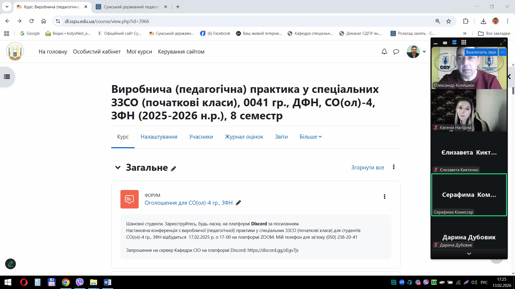Bookmark this page with the star icon
The image size is (515, 289).
(448, 21)
